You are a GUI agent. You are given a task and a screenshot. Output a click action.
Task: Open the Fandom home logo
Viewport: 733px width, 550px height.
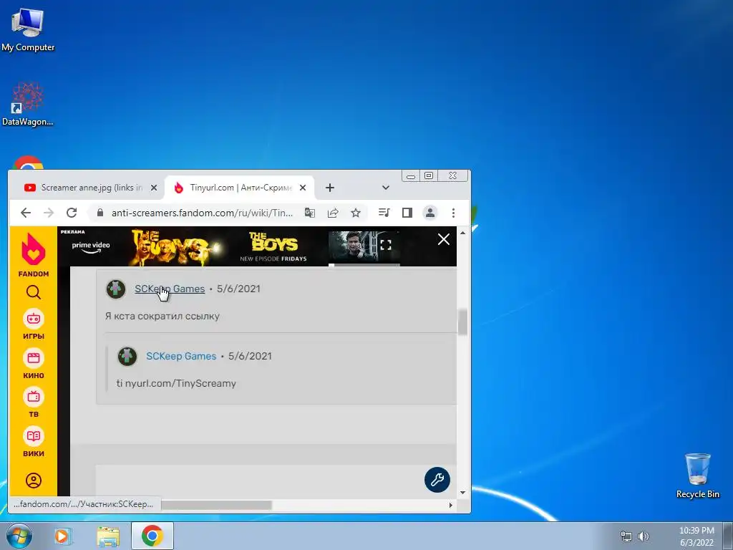coord(33,255)
